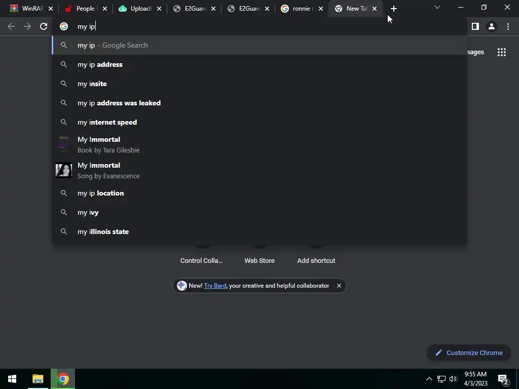This screenshot has width=519, height=389.
Task: Open the notification center icon
Action: pyautogui.click(x=503, y=379)
